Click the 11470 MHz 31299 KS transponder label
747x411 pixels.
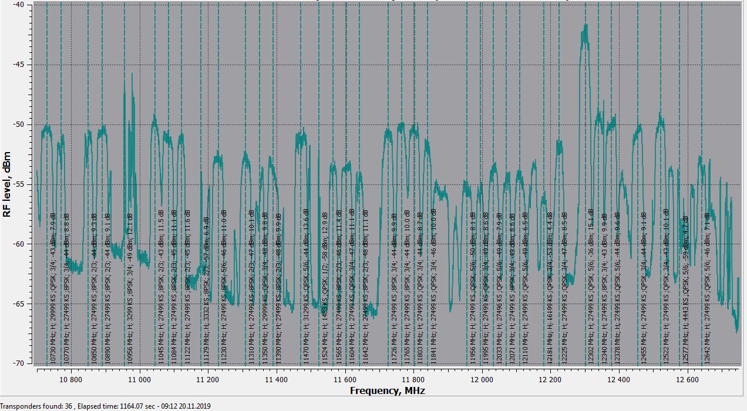tap(306, 285)
